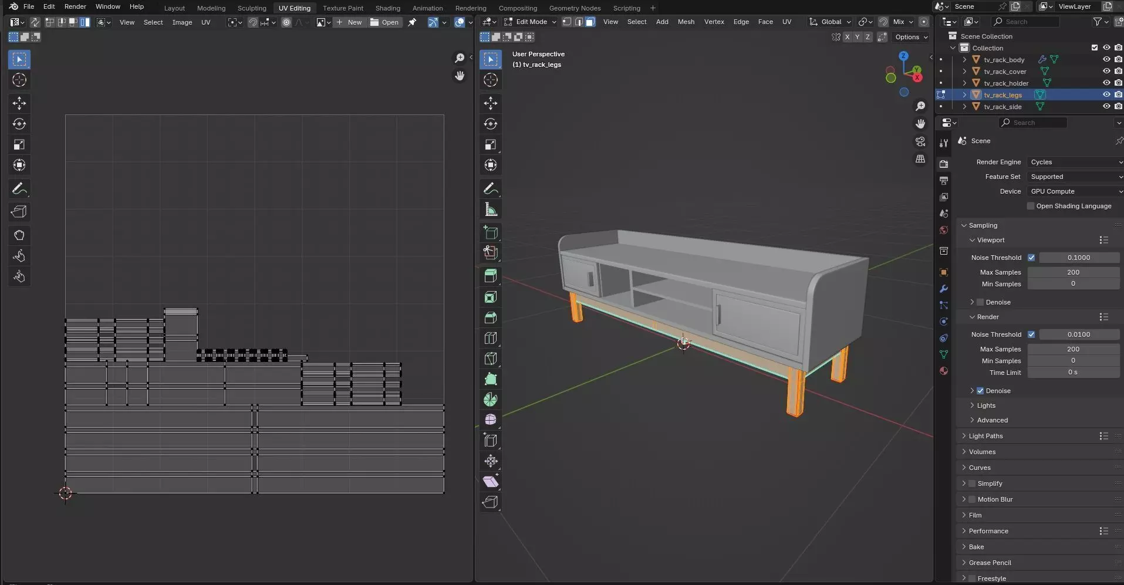This screenshot has width=1124, height=585.
Task: Select the Add Cube tool
Action: click(491, 232)
